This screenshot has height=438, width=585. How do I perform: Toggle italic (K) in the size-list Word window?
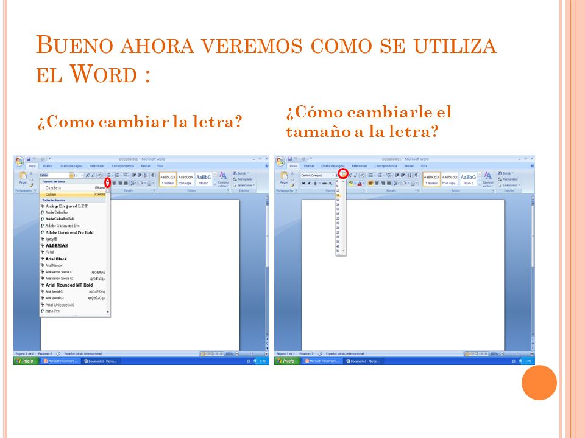coord(310,183)
